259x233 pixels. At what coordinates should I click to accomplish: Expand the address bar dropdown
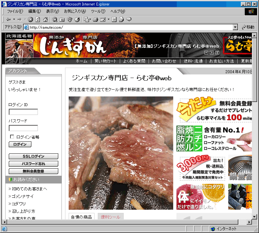coord(235,27)
